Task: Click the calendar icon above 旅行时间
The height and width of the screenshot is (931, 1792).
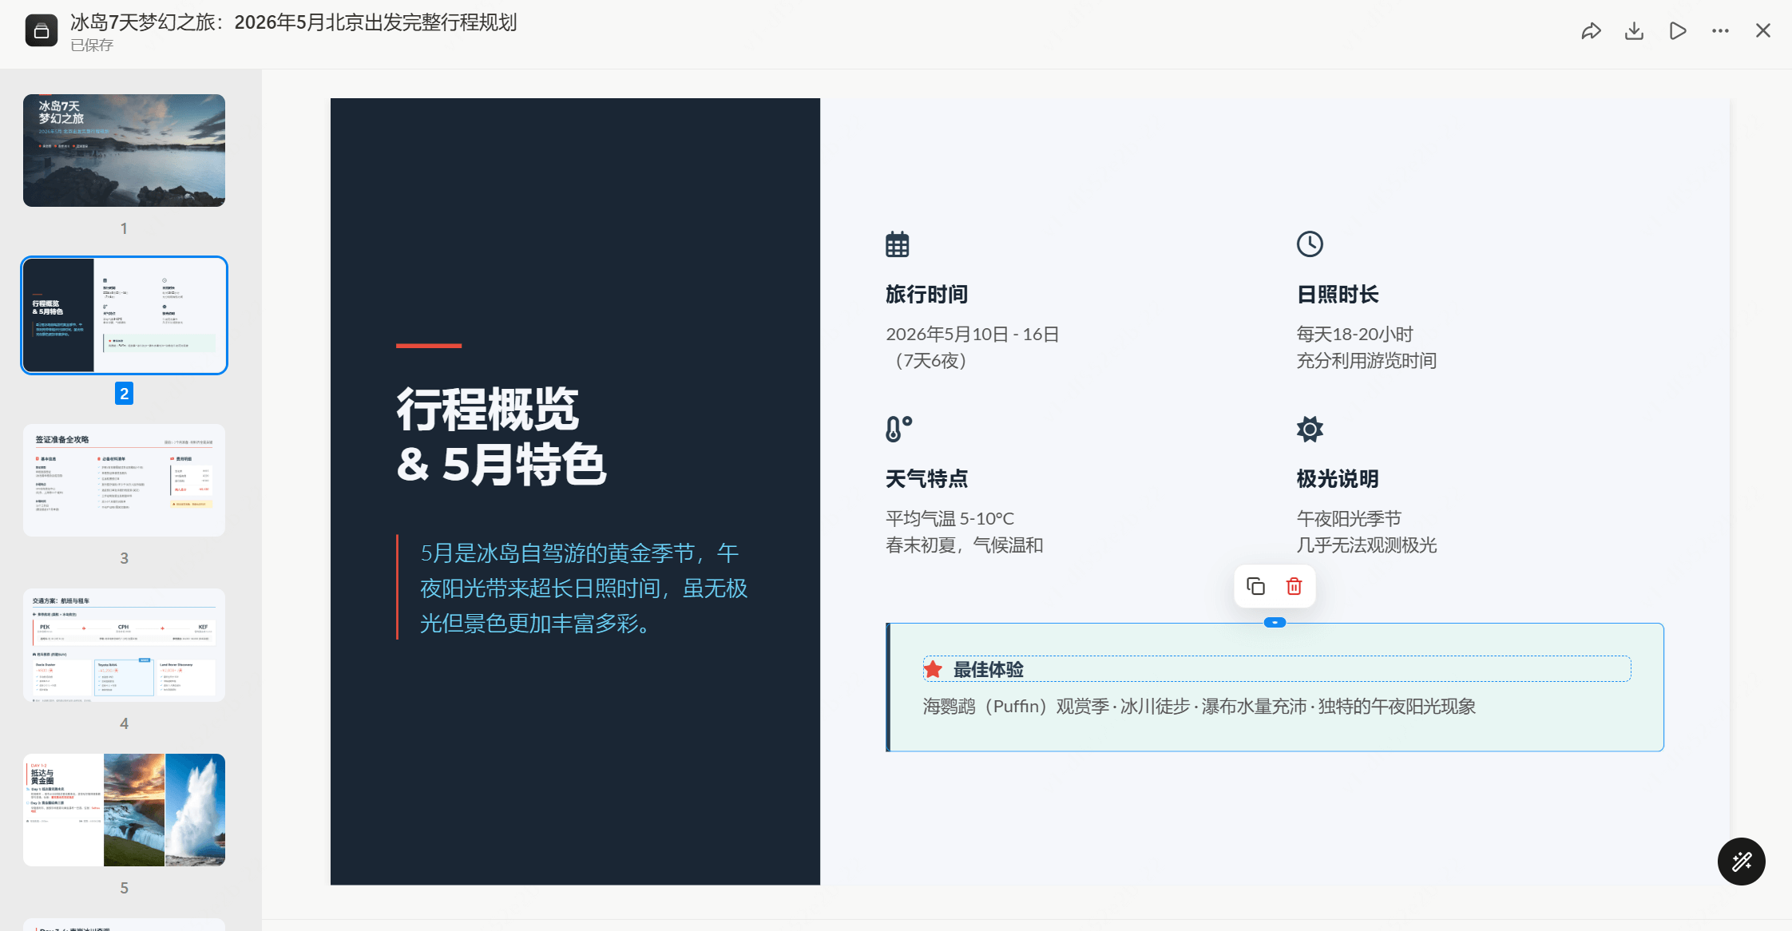Action: (x=897, y=244)
